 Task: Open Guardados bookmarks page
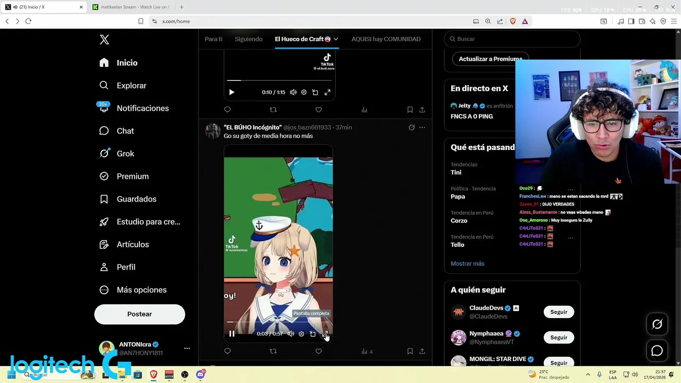coord(128,199)
